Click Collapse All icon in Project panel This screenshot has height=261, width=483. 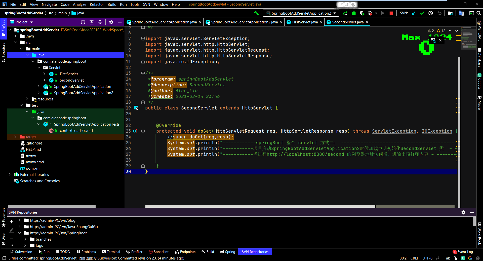coord(100,22)
